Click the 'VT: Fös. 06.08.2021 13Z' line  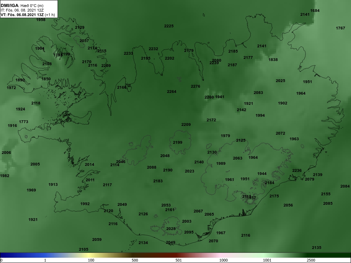point(22,15)
